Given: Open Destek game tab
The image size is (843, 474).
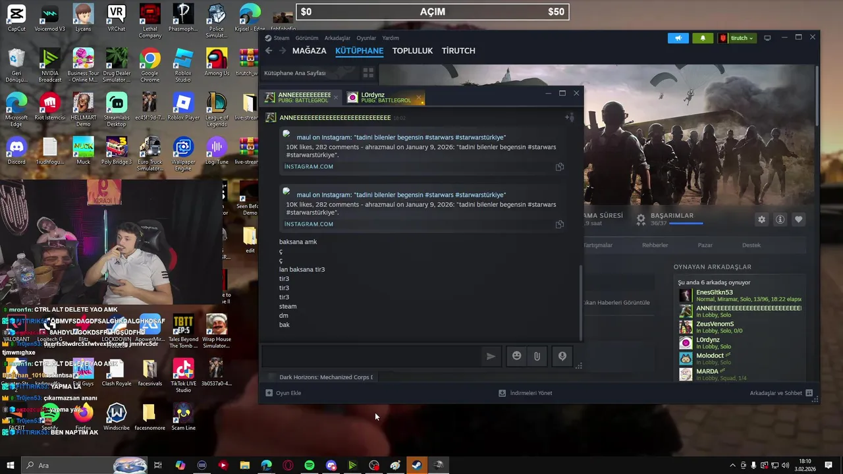Looking at the screenshot, I should pyautogui.click(x=751, y=245).
